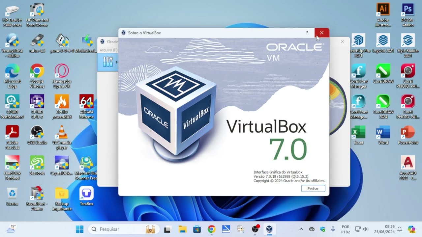Click the Fechar button in About dialog
The width and height of the screenshot is (422, 237).
[313, 189]
